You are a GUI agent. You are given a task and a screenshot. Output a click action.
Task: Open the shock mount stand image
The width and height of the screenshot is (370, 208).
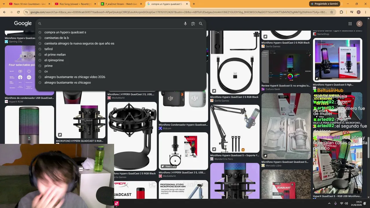132,136
